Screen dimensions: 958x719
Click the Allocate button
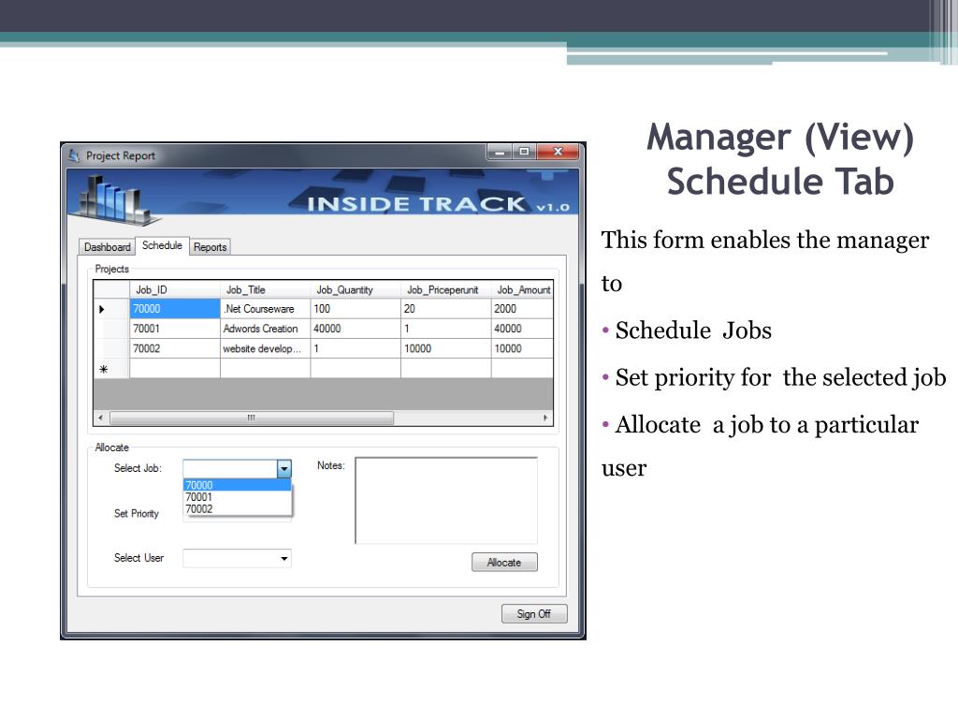pyautogui.click(x=504, y=563)
